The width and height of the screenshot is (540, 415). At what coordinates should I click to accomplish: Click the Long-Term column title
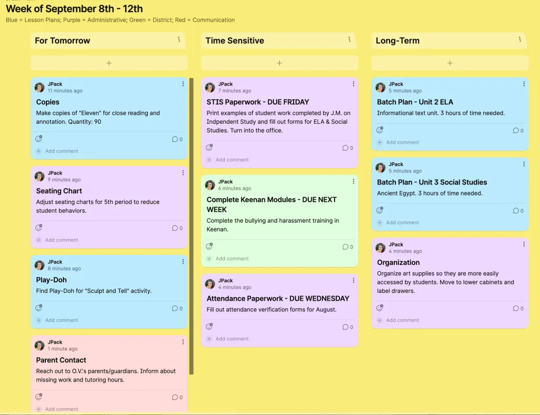coord(397,41)
